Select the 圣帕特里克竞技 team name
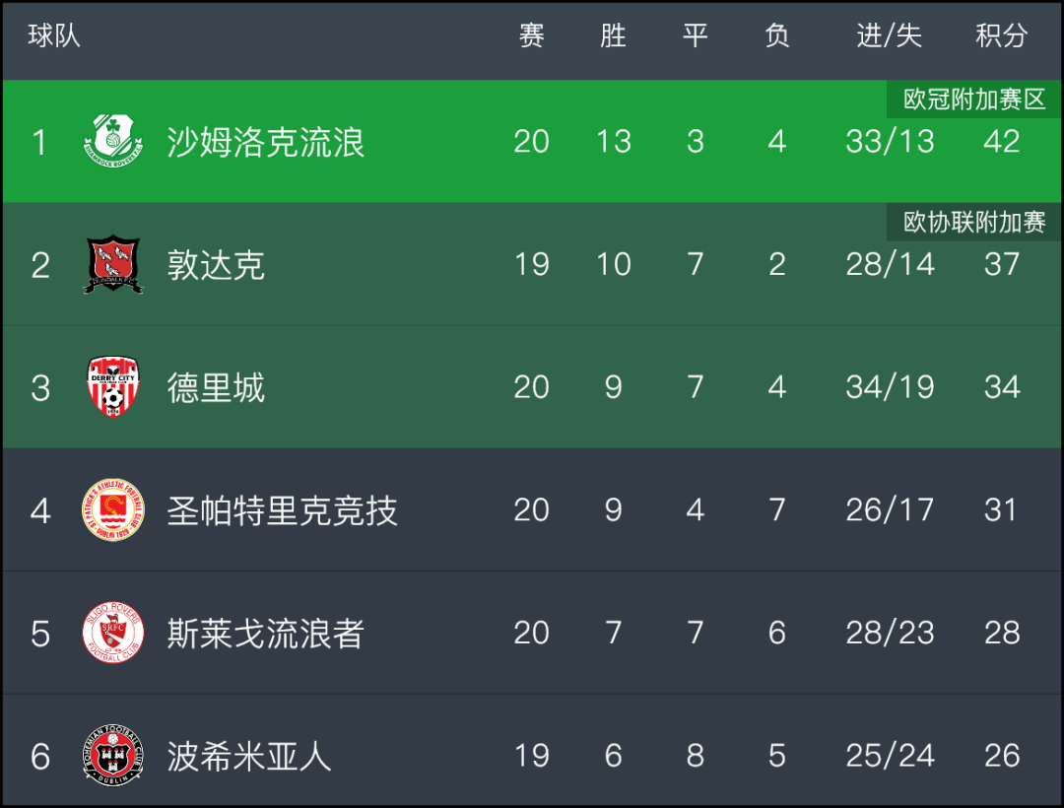 (283, 510)
